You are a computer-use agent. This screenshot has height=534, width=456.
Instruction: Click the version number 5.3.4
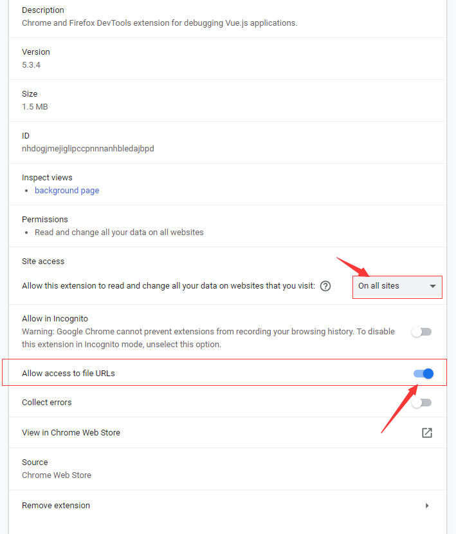31,65
